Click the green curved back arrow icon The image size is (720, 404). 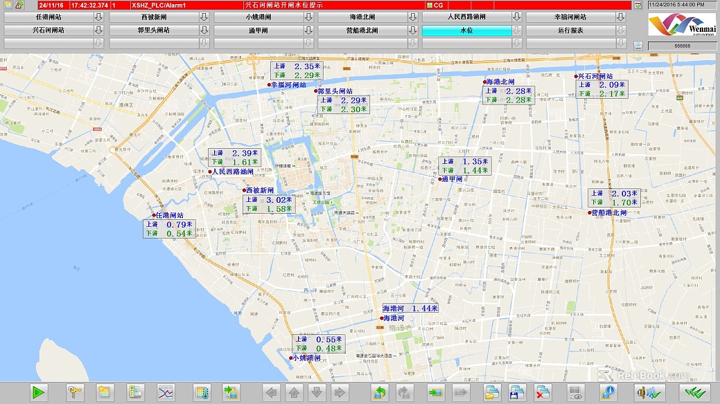click(x=380, y=392)
